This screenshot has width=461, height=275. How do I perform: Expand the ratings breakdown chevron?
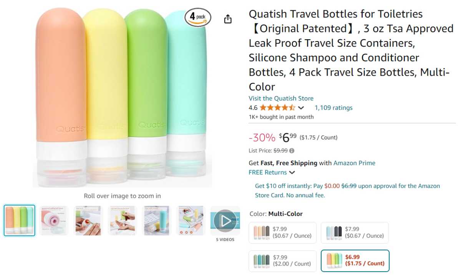pyautogui.click(x=301, y=108)
